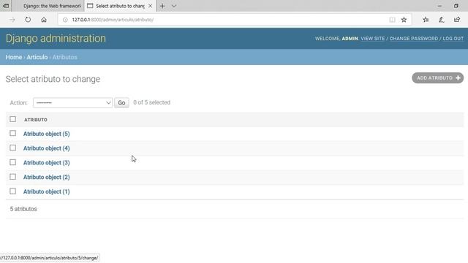Image resolution: width=468 pixels, height=263 pixels.
Task: Open Atributo object (4)
Action: tap(47, 148)
